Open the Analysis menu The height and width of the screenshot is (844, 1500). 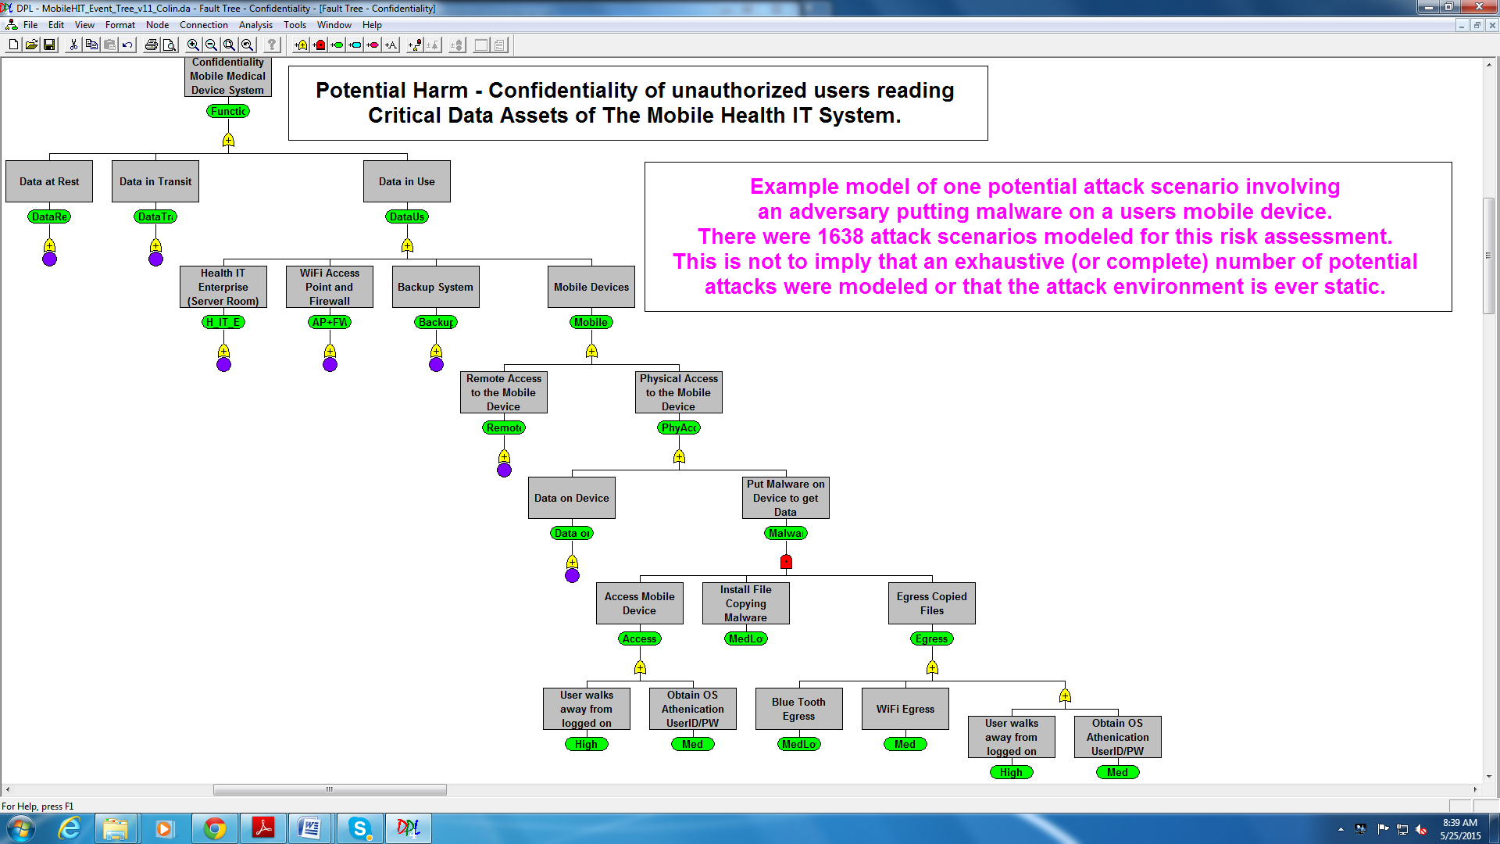pos(255,25)
